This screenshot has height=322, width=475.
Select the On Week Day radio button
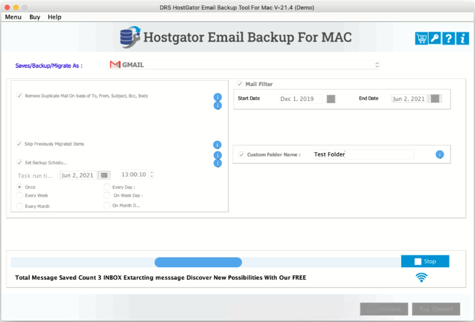[x=106, y=195]
